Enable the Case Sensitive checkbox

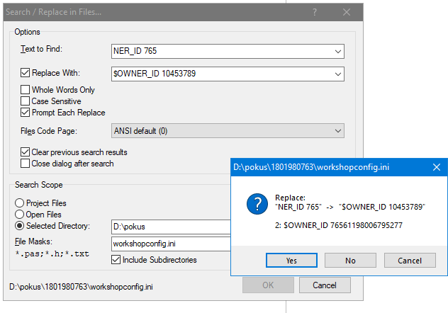pos(26,101)
